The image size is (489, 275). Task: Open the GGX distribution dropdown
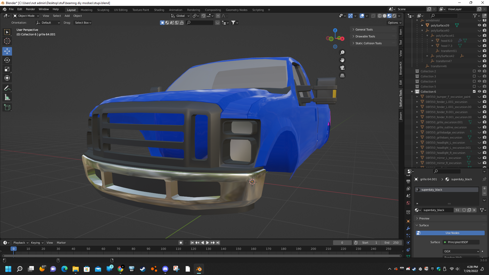pyautogui.click(x=461, y=251)
